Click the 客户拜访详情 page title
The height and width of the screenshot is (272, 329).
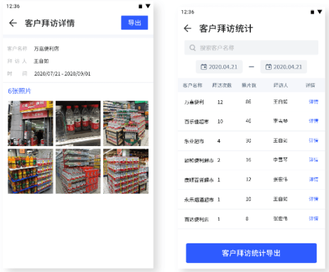[x=50, y=23]
